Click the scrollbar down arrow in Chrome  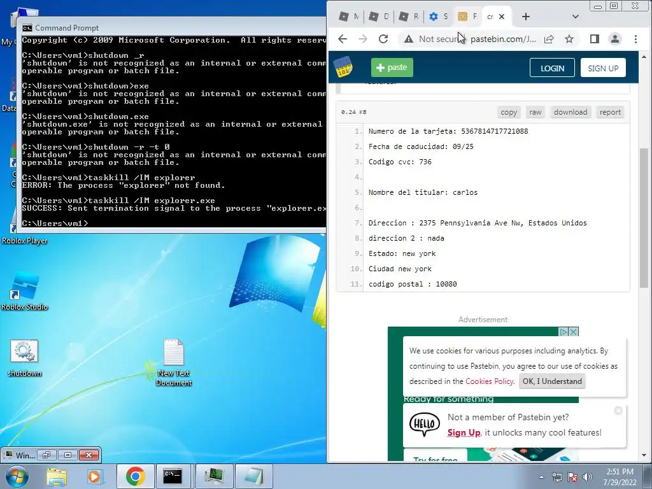644,455
